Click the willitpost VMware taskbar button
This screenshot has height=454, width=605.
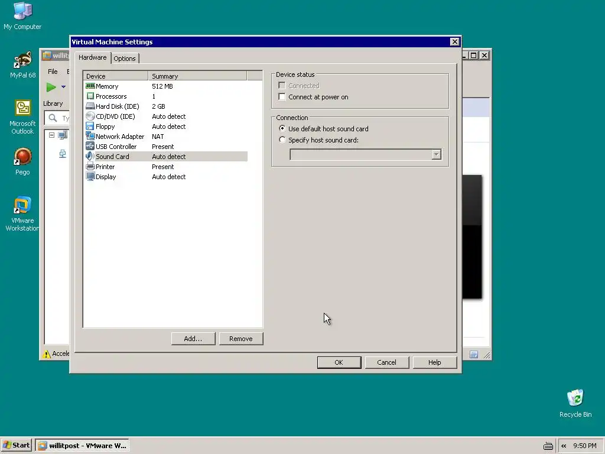82,446
